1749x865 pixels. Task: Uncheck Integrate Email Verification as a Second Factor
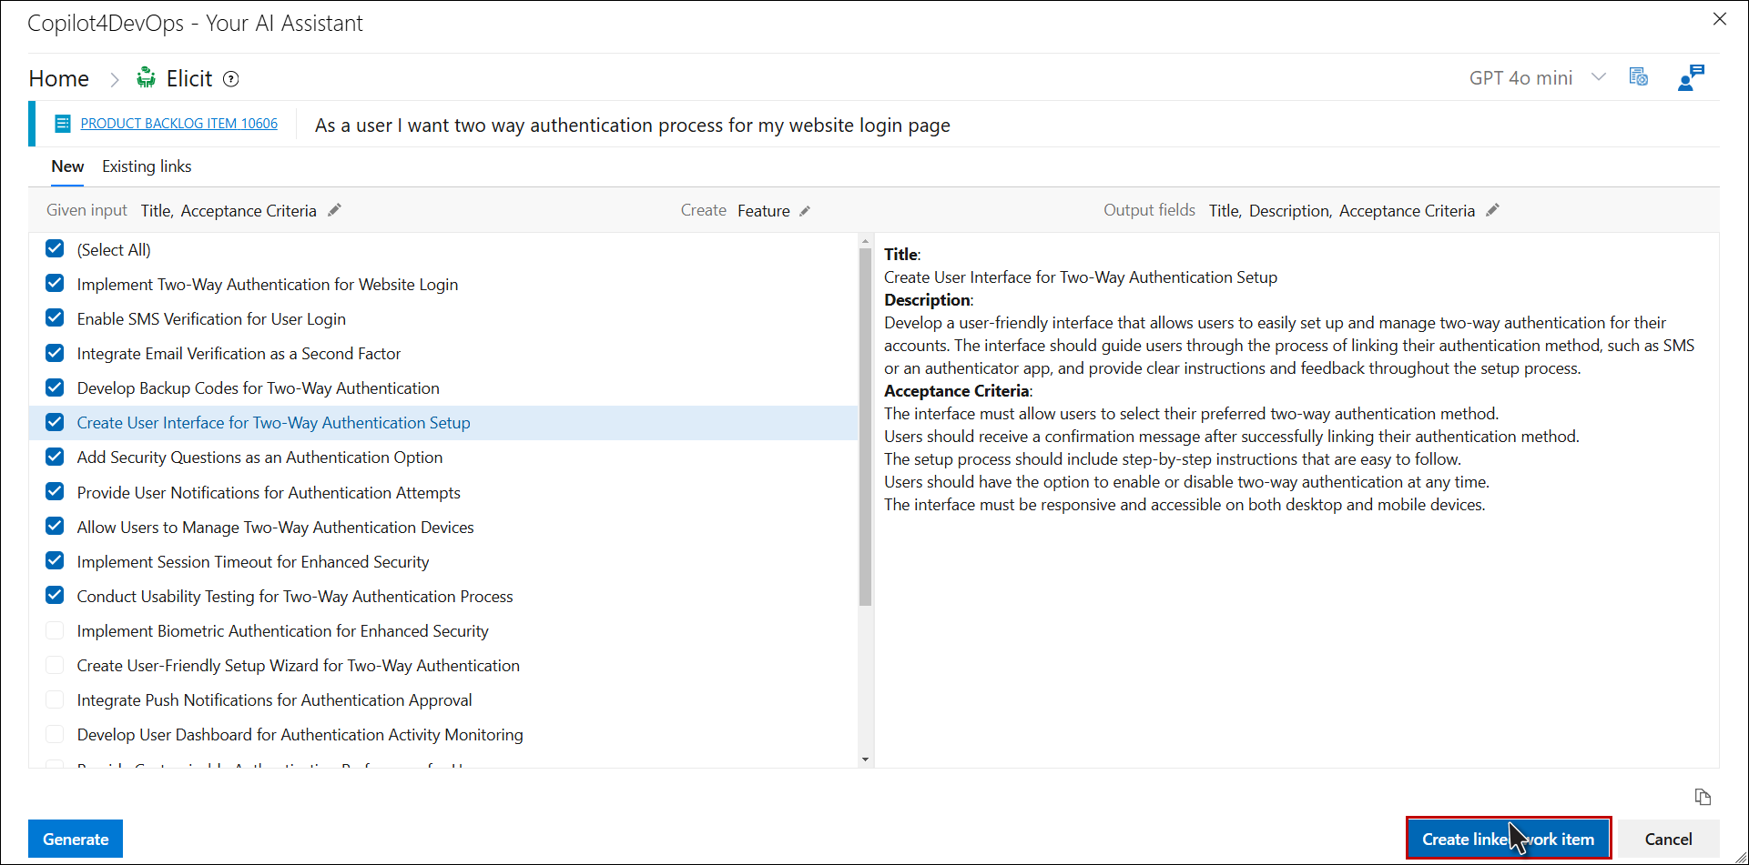55,353
